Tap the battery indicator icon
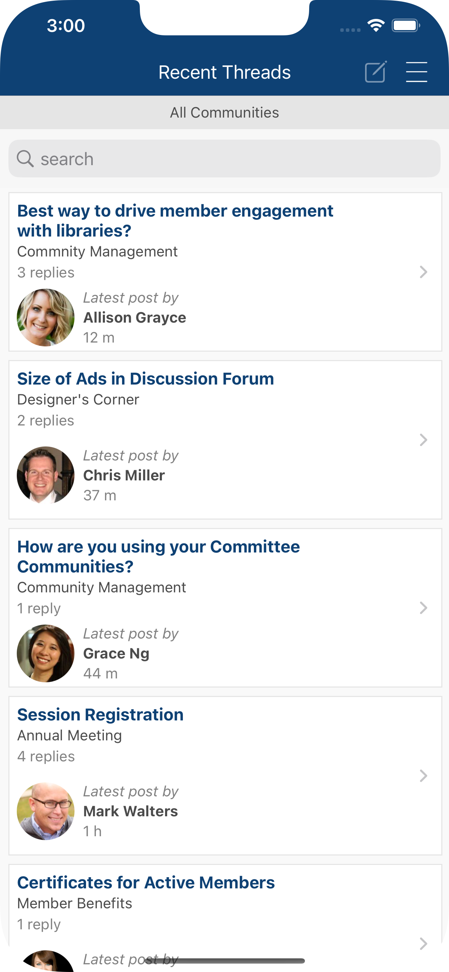This screenshot has width=449, height=972. coord(406,25)
